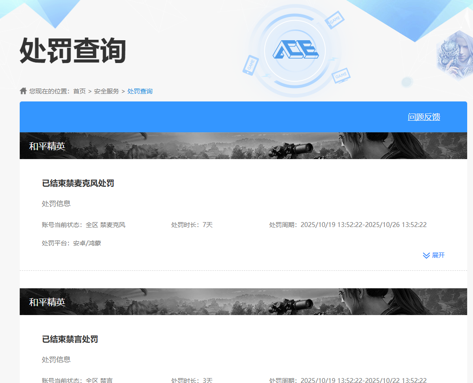Open the 问题反馈 link
The width and height of the screenshot is (473, 383).
click(424, 117)
